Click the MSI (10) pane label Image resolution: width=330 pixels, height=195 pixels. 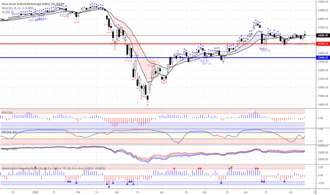coord(7,113)
